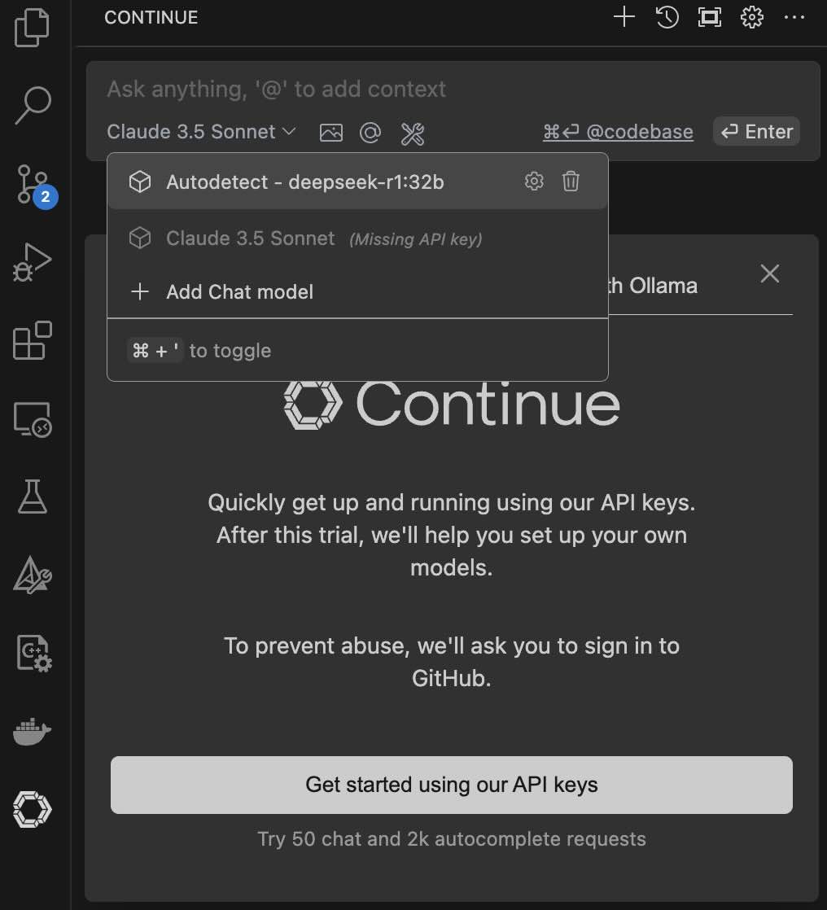The image size is (827, 910).
Task: Click the Enter submit button
Action: [756, 132]
